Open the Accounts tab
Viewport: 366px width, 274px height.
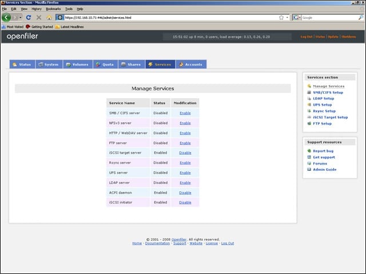coord(191,65)
